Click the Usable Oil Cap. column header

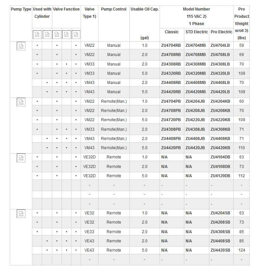(144, 9)
